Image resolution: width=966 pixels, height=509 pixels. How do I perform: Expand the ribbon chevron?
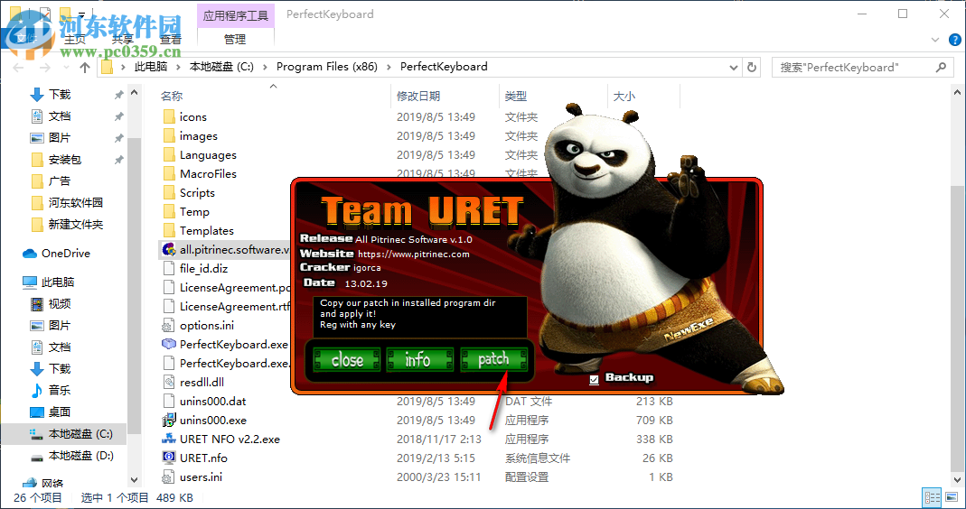pyautogui.click(x=935, y=41)
